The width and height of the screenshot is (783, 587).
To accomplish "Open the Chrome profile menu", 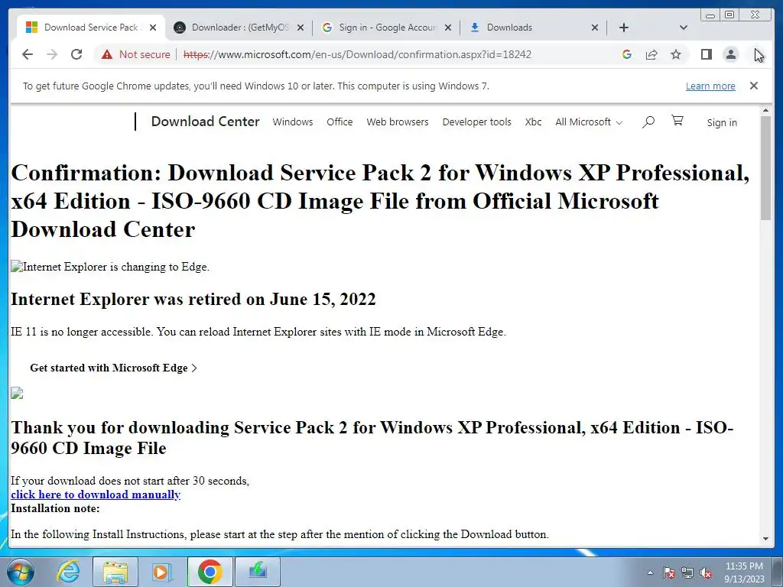I will 730,54.
